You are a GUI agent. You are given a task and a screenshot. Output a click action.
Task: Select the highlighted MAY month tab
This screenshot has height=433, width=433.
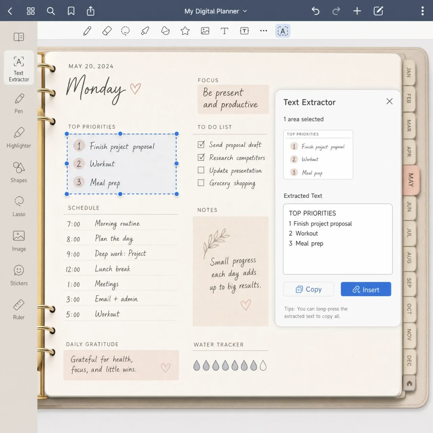[x=411, y=180]
